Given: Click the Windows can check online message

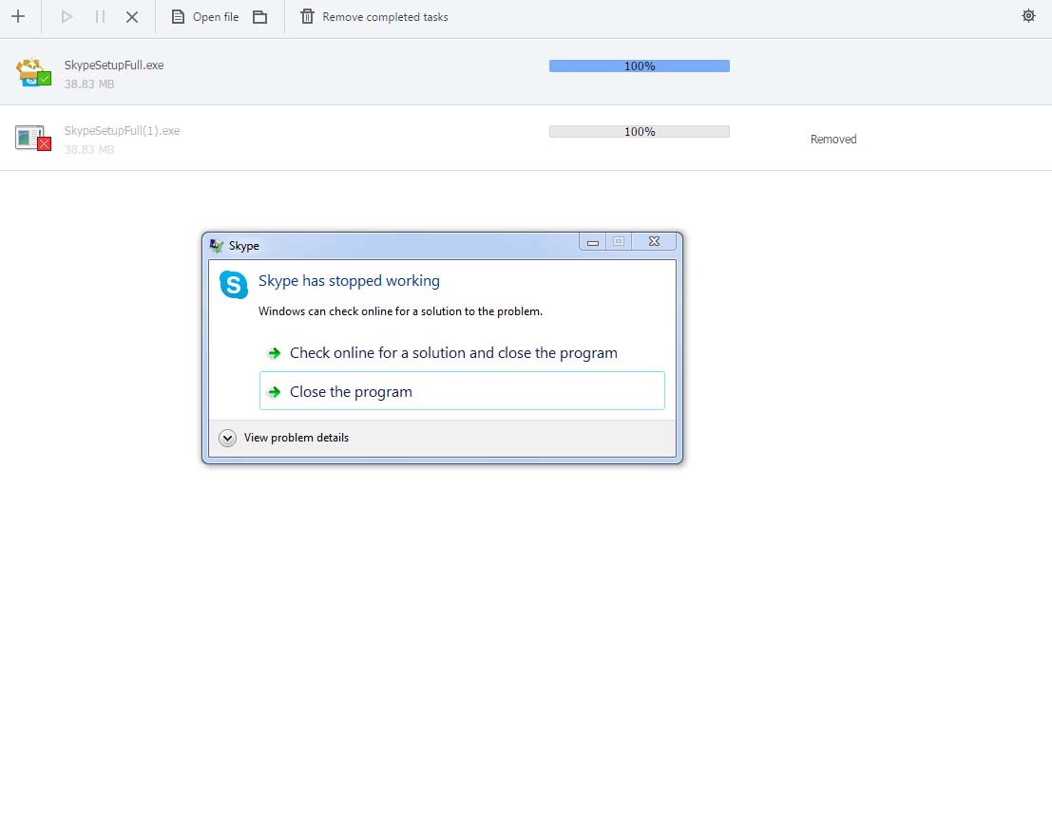Looking at the screenshot, I should (400, 311).
